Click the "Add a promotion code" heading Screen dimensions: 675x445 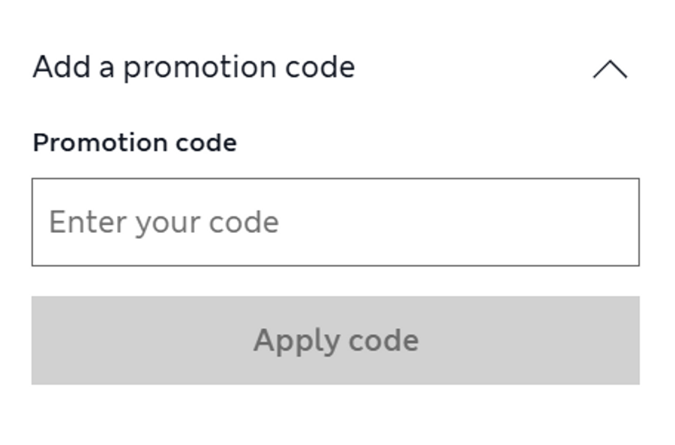(193, 67)
